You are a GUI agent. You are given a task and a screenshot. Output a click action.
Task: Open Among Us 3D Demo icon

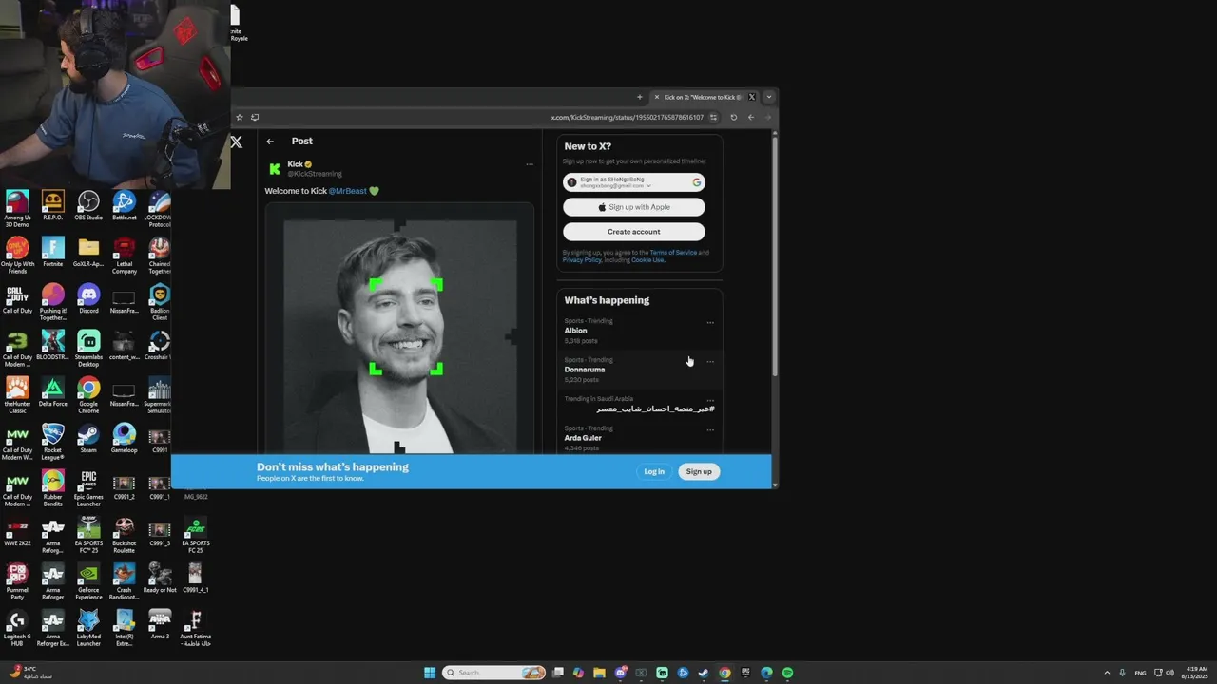[x=17, y=206]
